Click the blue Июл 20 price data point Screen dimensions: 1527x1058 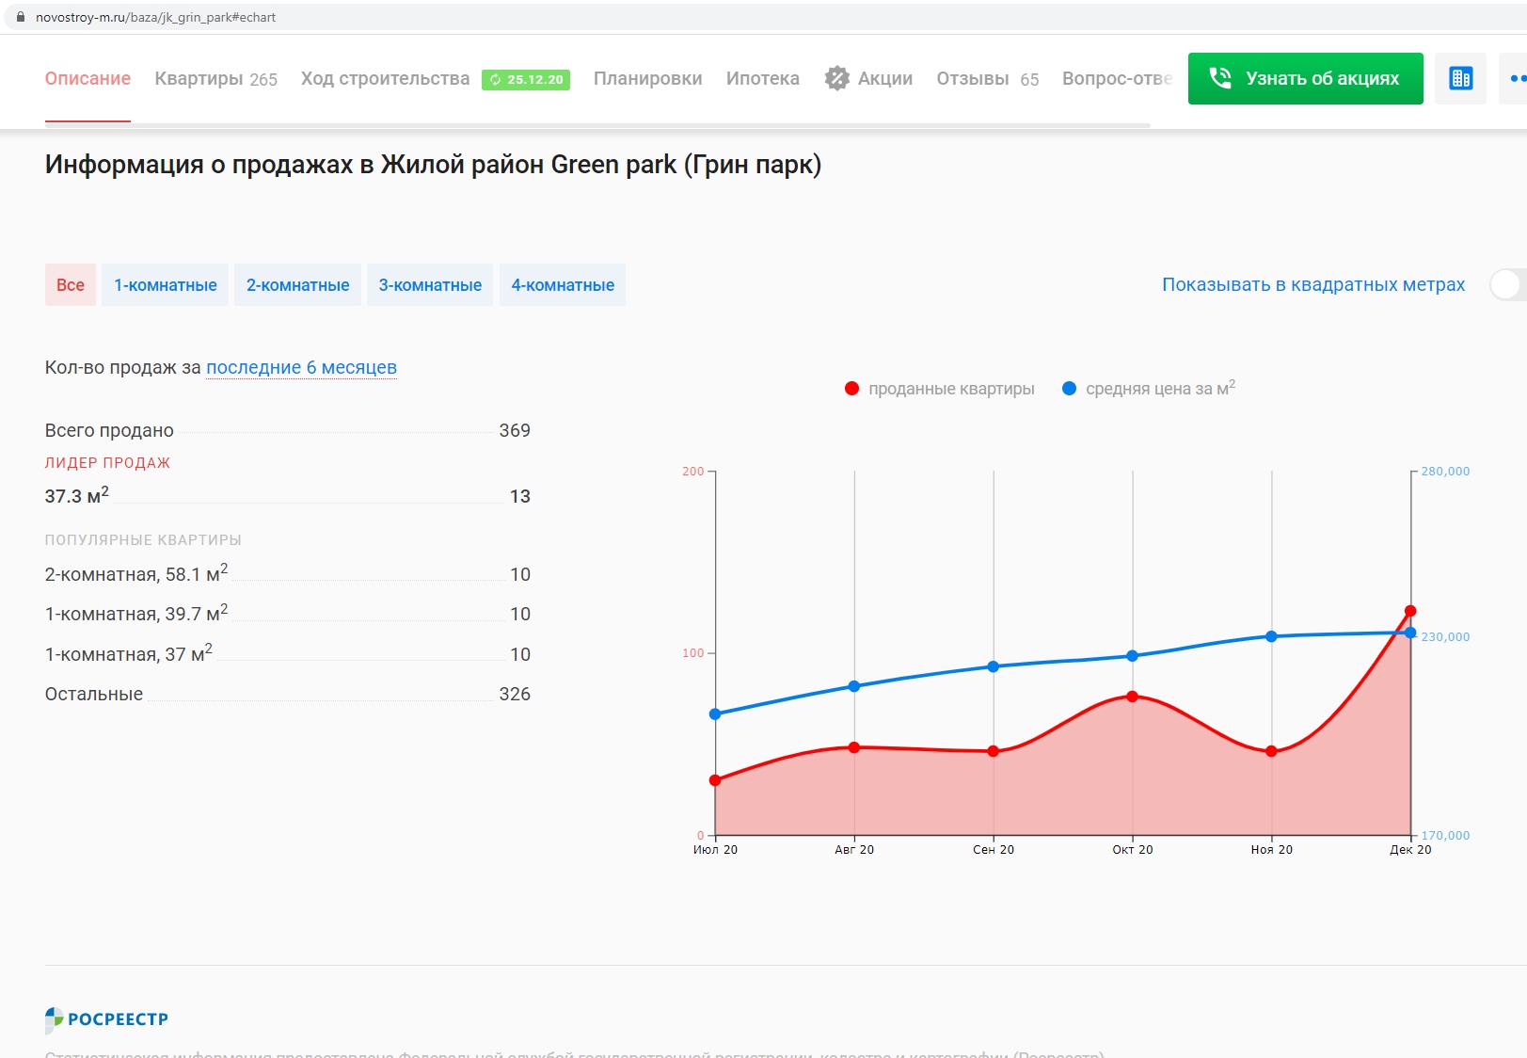pos(715,714)
